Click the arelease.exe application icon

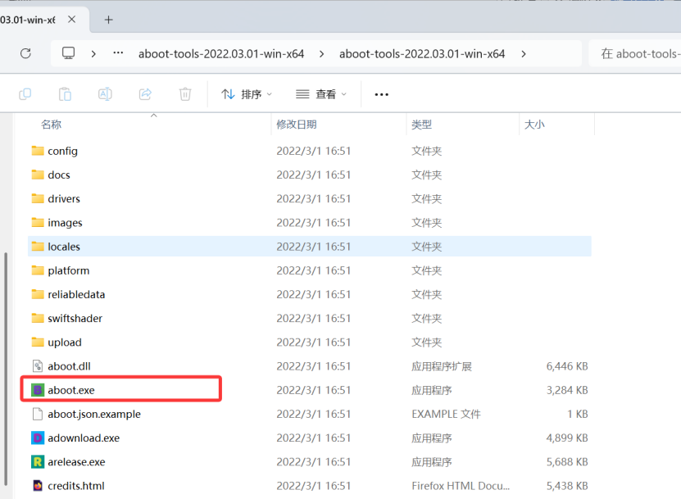point(38,461)
